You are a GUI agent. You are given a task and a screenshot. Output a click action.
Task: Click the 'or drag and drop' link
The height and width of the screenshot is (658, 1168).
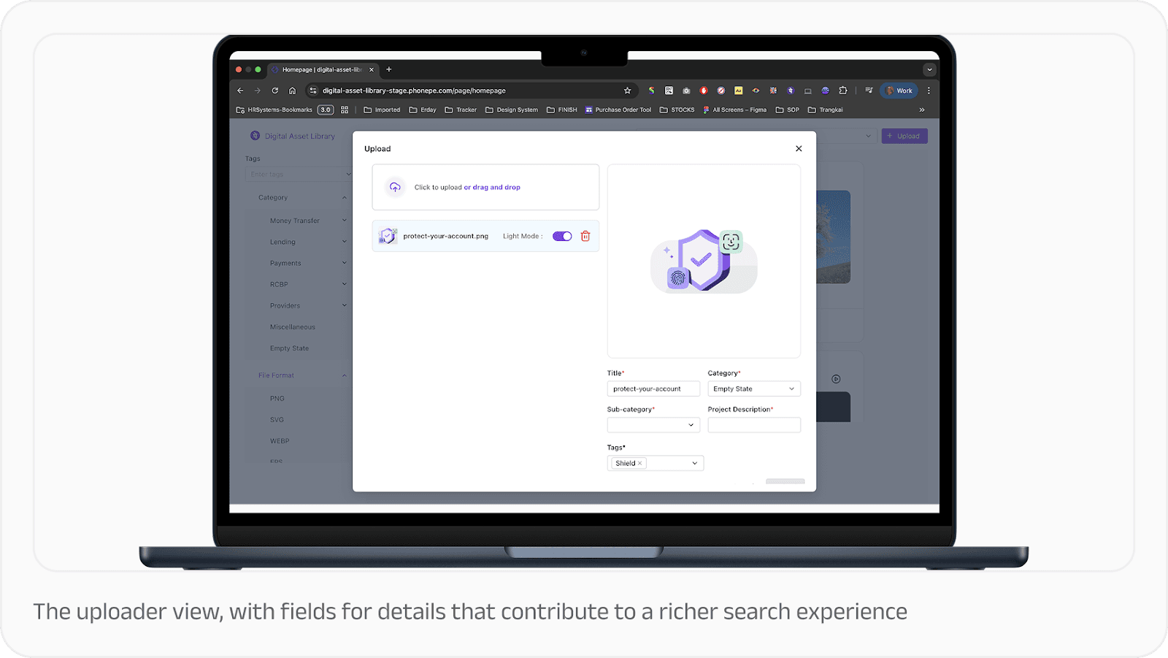click(x=492, y=188)
